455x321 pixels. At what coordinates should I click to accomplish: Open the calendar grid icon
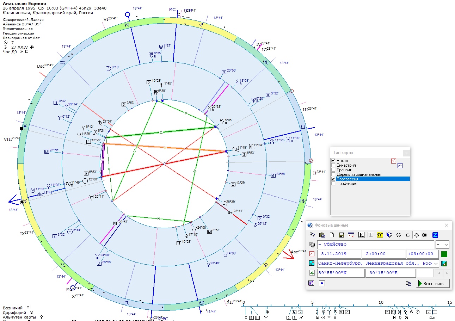point(351,235)
